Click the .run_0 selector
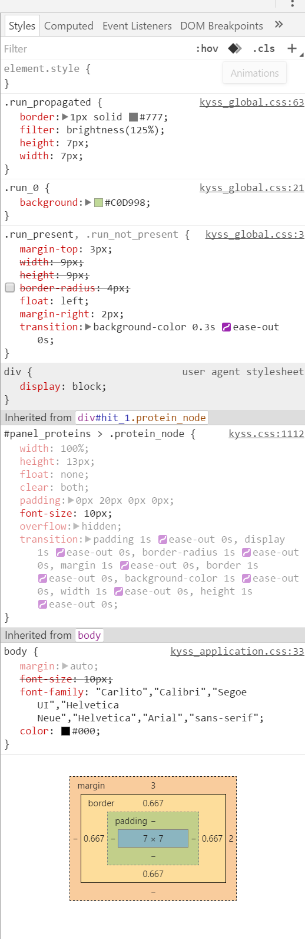The height and width of the screenshot is (939, 305). click(21, 188)
